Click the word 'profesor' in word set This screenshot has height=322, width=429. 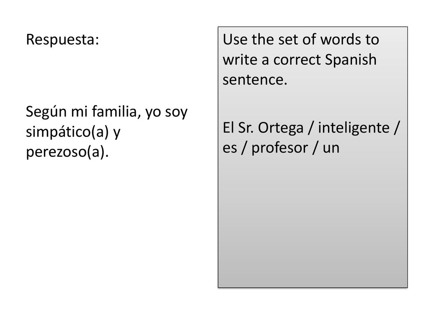279,148
